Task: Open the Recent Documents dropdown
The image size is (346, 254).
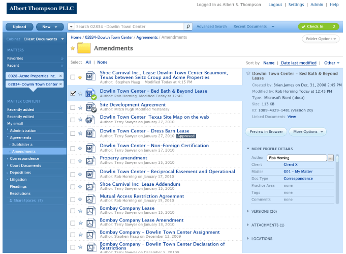Action: (254, 26)
